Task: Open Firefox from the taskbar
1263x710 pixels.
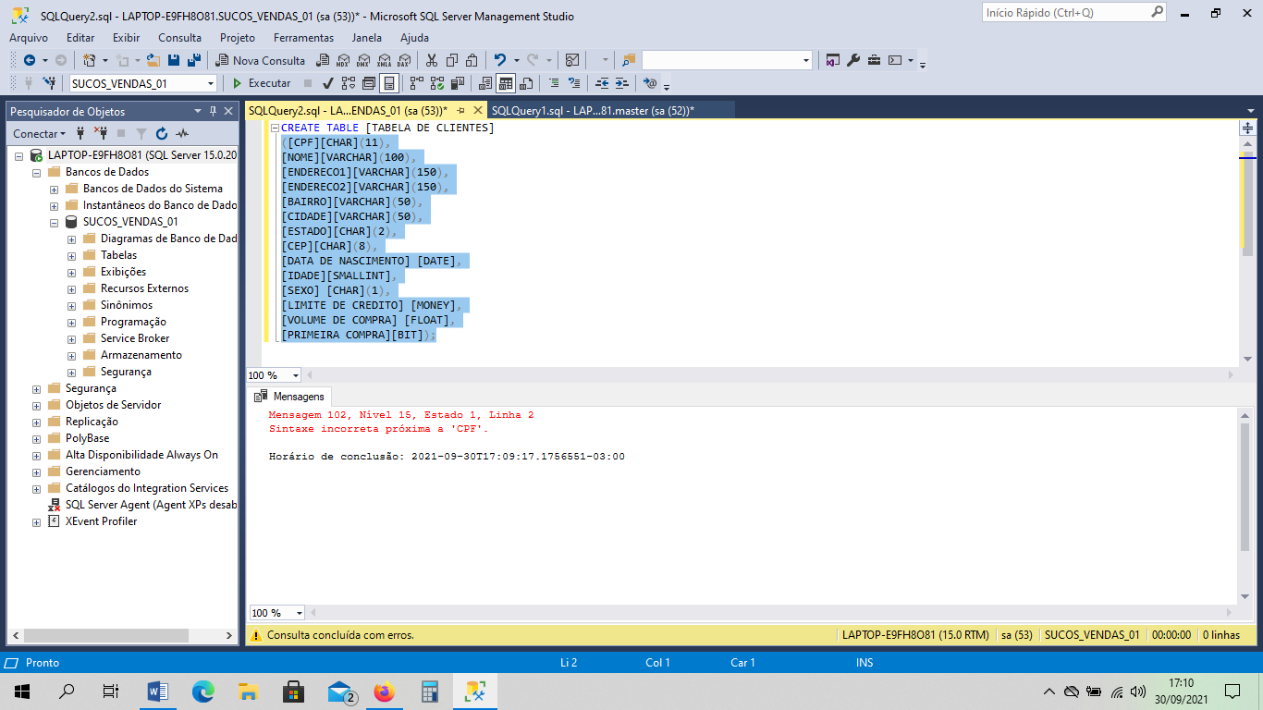Action: click(384, 691)
